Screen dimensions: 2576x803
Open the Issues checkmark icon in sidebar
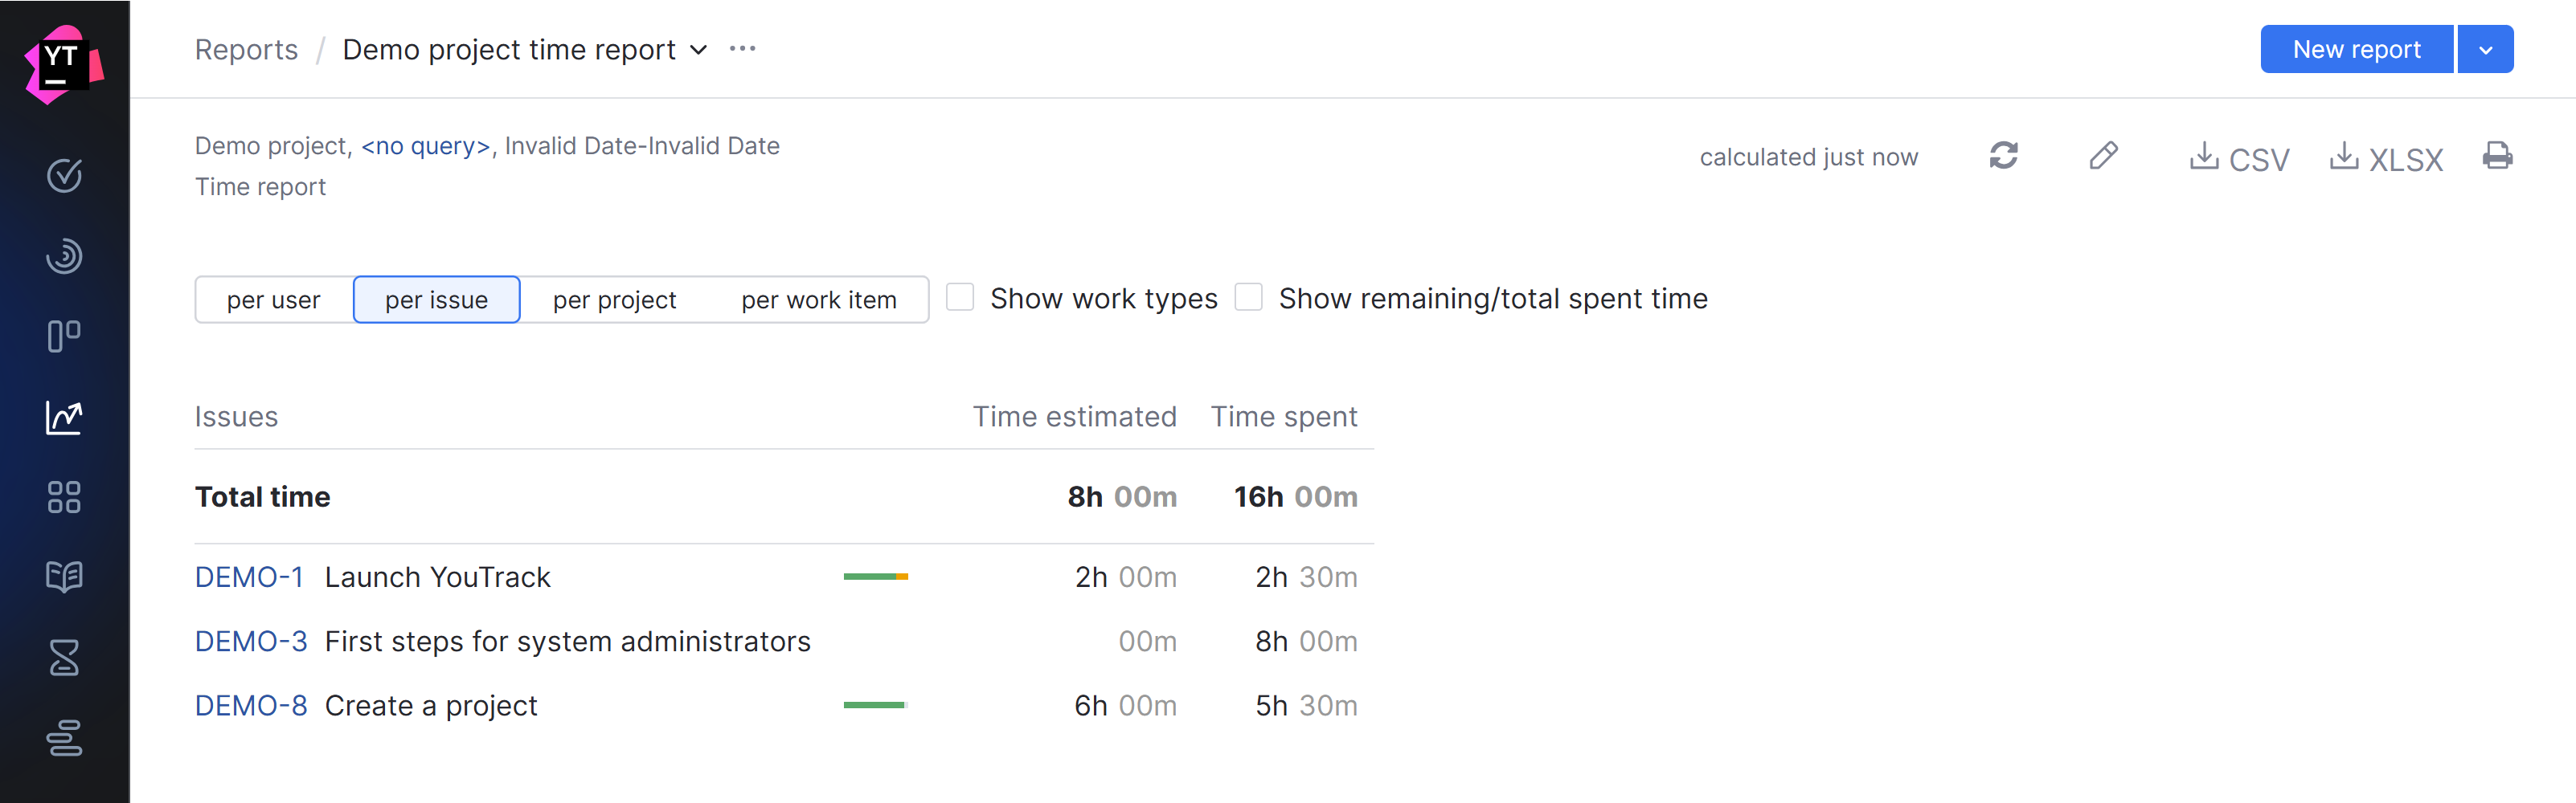tap(64, 176)
